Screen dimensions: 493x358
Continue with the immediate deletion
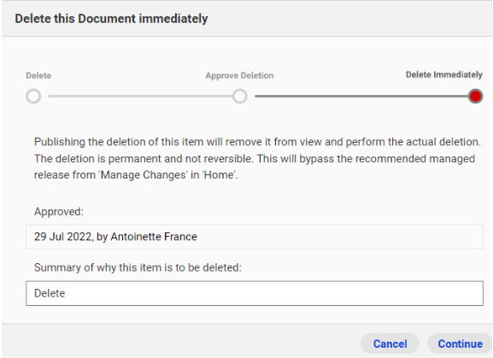click(x=460, y=343)
